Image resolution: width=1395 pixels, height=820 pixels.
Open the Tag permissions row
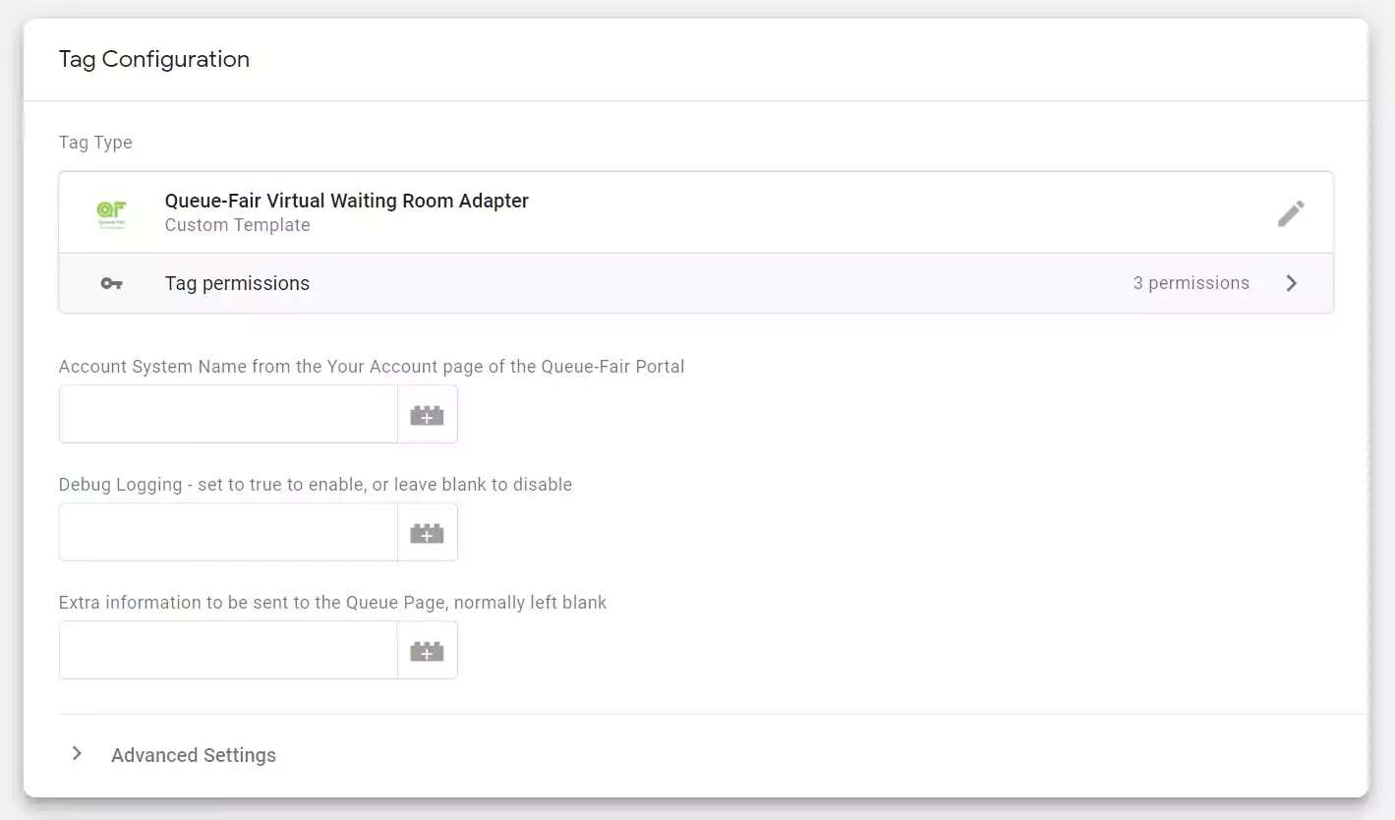click(x=688, y=283)
